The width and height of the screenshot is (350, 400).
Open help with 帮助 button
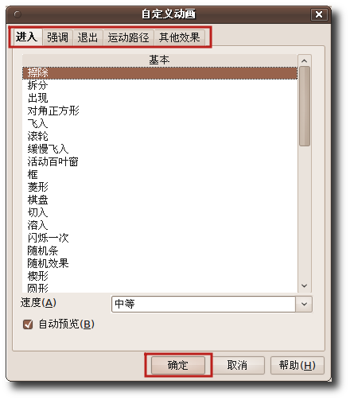pyautogui.click(x=297, y=365)
